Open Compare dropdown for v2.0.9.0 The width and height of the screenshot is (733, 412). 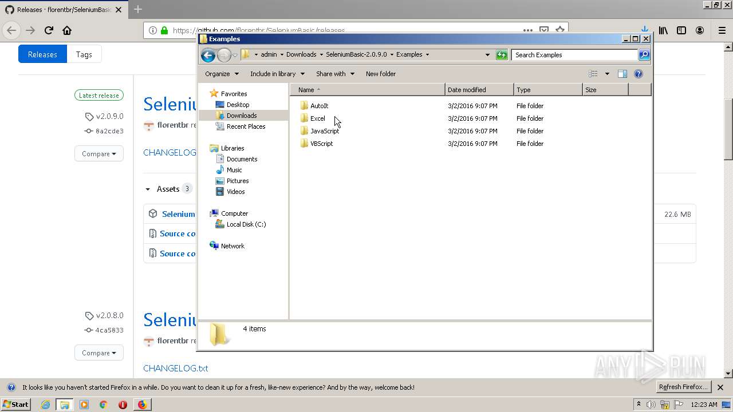[x=98, y=153]
